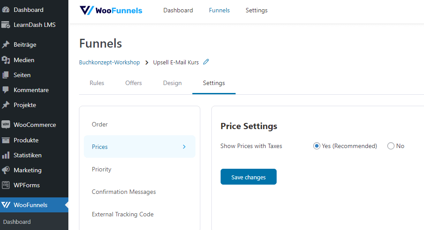Image resolution: width=424 pixels, height=230 pixels.
Task: Click the Statistiken bar chart icon
Action: tap(6, 155)
